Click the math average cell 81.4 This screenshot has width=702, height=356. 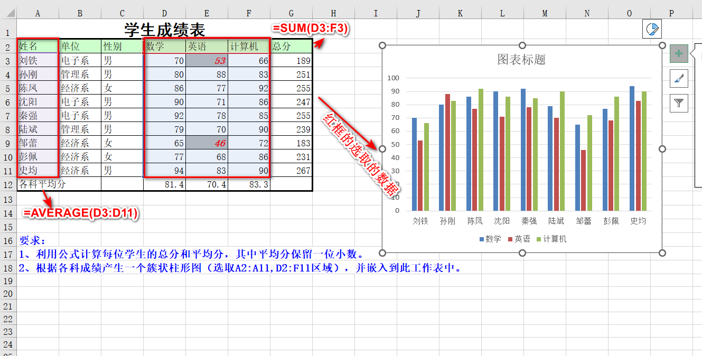[x=164, y=184]
